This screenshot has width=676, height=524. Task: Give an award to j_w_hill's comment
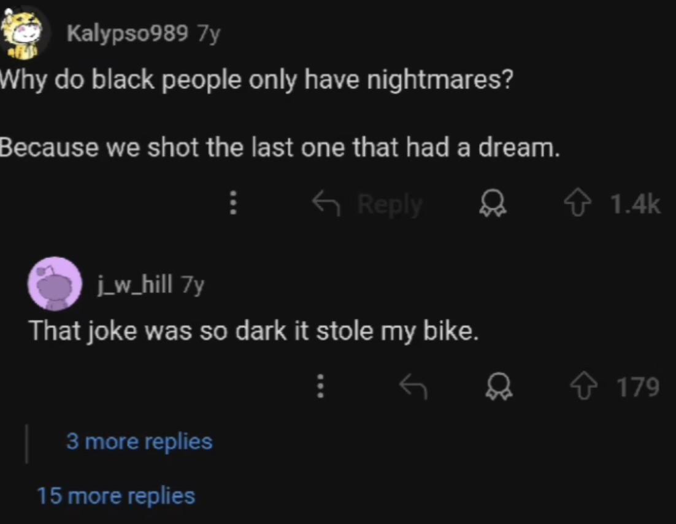pos(499,387)
